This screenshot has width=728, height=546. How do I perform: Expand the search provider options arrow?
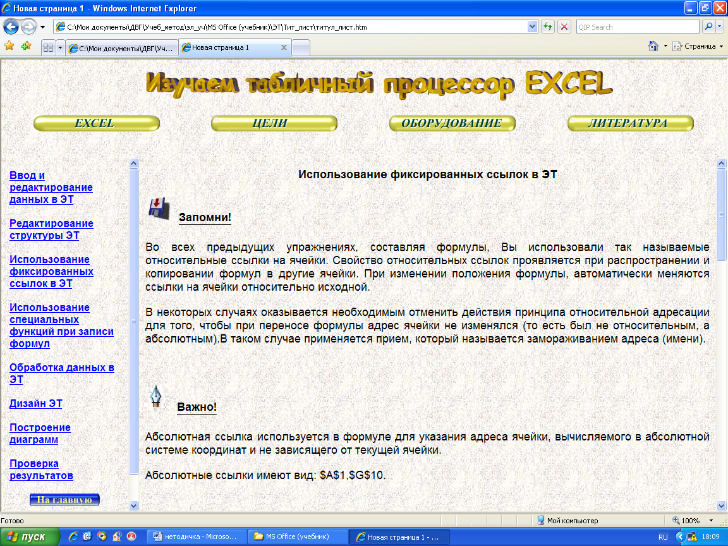721,27
